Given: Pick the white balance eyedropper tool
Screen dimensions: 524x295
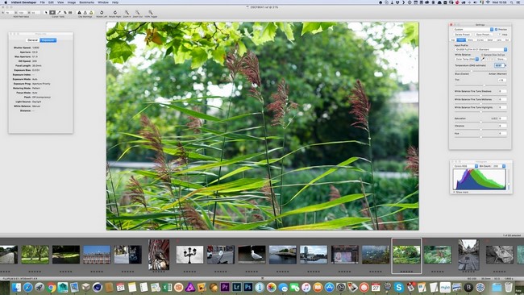Looking at the screenshot, I should 483,59.
